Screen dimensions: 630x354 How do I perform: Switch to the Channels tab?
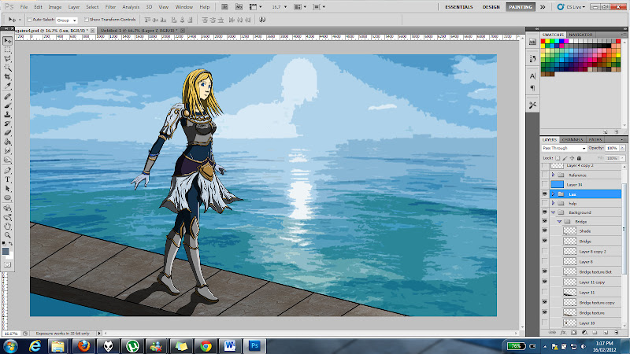pos(573,139)
